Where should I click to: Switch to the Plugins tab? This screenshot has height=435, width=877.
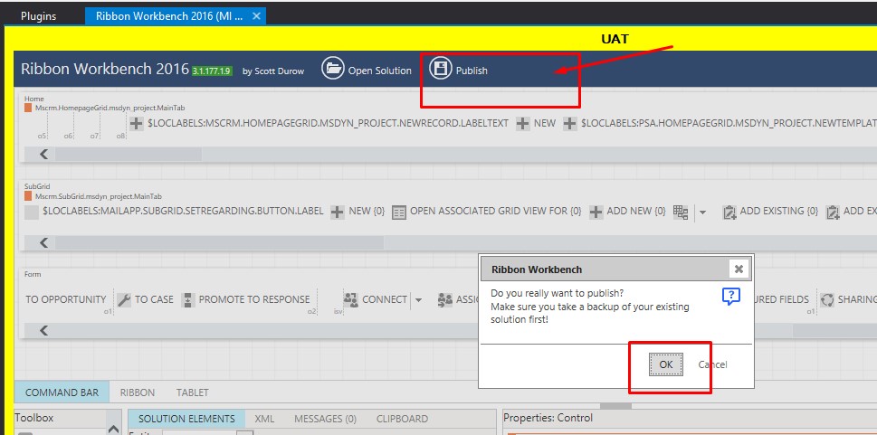coord(39,16)
